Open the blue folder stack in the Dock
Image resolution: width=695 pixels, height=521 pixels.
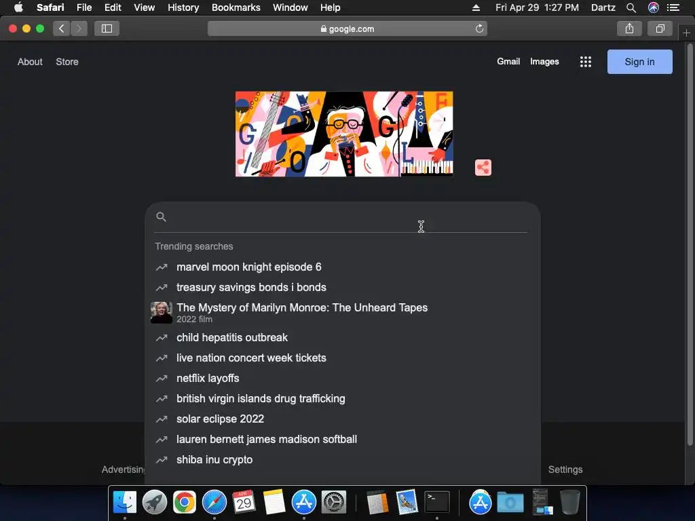pos(510,503)
